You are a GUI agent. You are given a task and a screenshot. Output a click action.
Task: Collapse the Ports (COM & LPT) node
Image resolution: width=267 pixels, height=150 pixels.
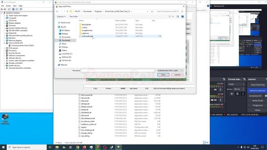[4, 43]
